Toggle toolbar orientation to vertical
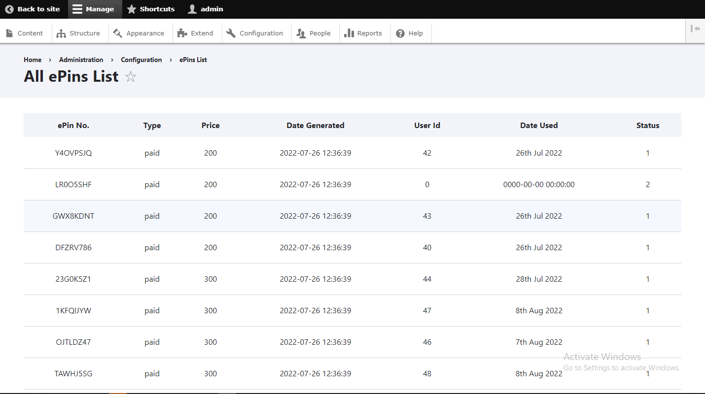Image resolution: width=705 pixels, height=394 pixels. tap(695, 29)
